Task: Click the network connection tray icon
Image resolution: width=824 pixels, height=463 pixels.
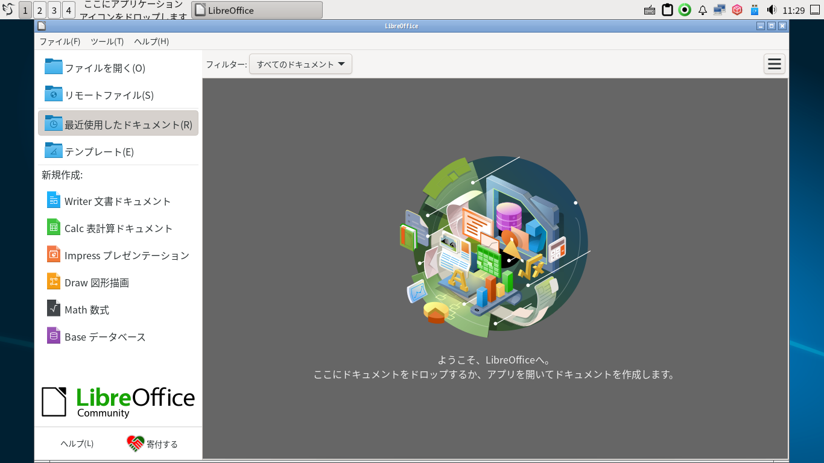Action: coord(719,10)
